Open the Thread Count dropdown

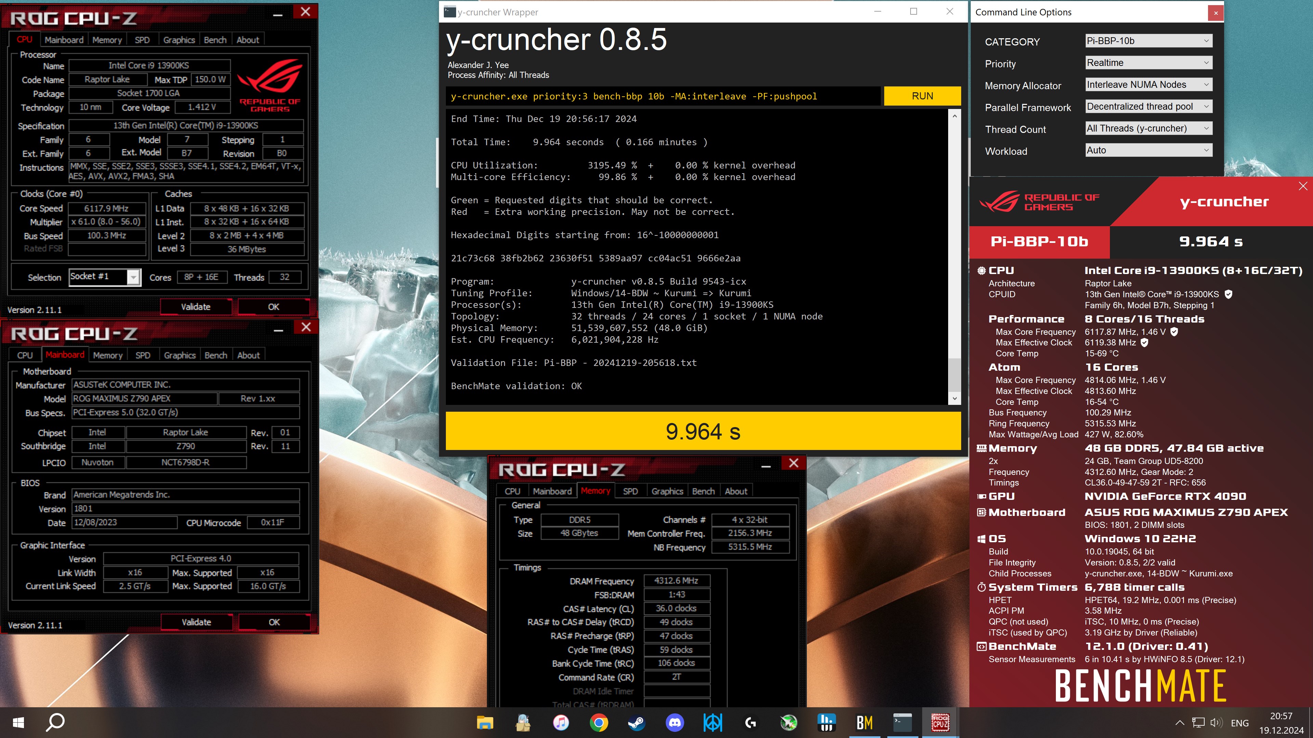1149,128
